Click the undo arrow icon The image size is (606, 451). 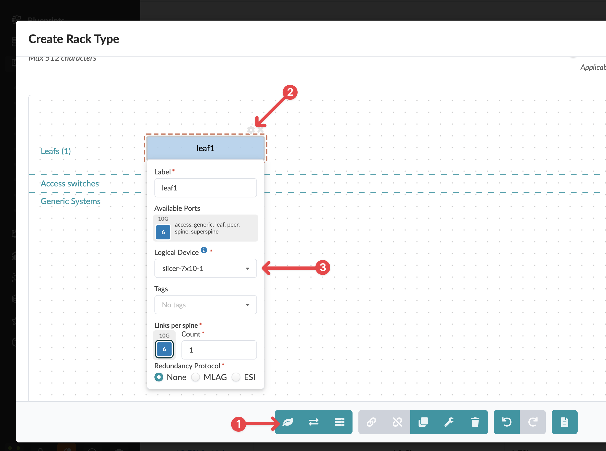click(507, 422)
